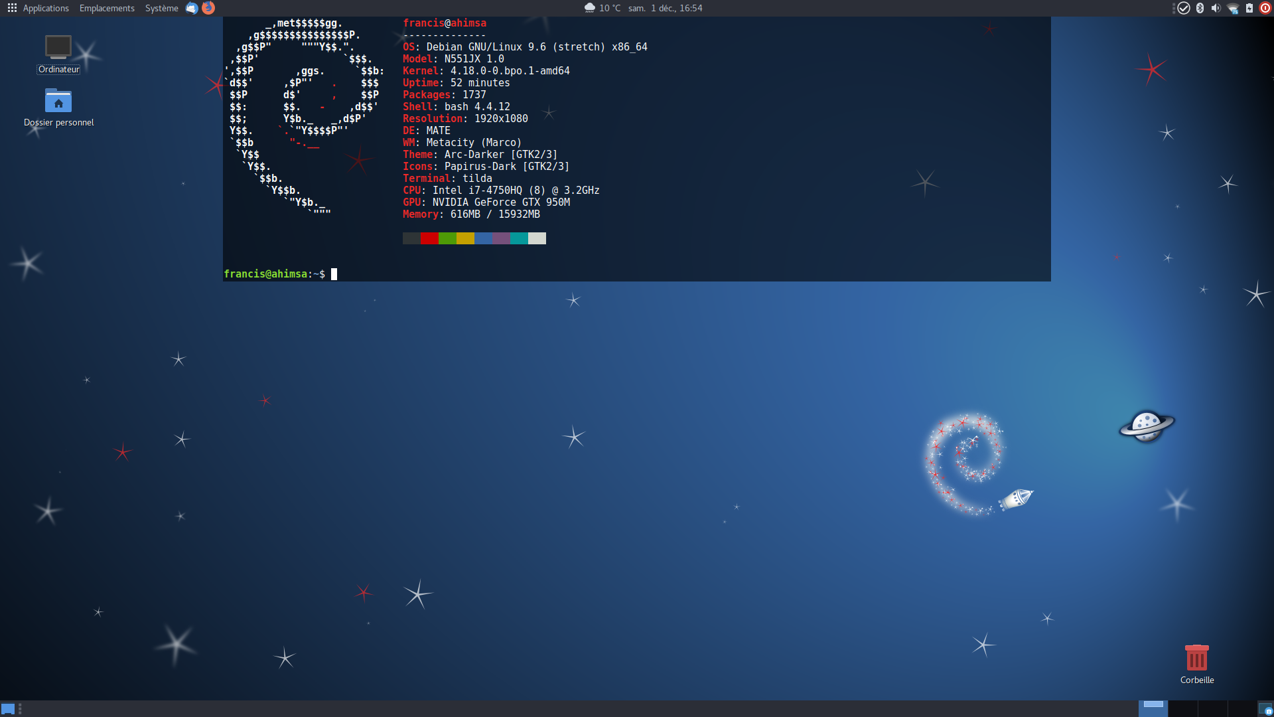This screenshot has height=717, width=1274.
Task: Open Dossier personnel home folder
Action: point(58,102)
